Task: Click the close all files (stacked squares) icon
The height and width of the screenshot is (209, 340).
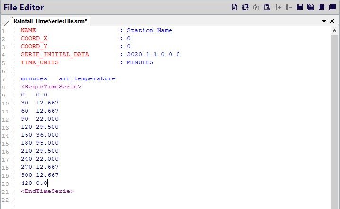Action: point(332,8)
